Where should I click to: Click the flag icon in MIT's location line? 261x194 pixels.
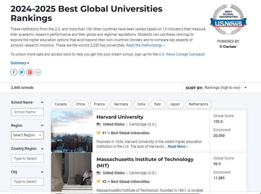[x=99, y=173]
